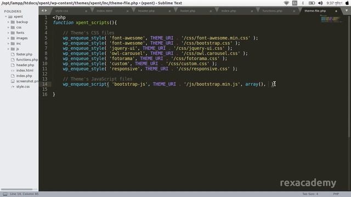Change the PHP syntax selector

[336, 194]
